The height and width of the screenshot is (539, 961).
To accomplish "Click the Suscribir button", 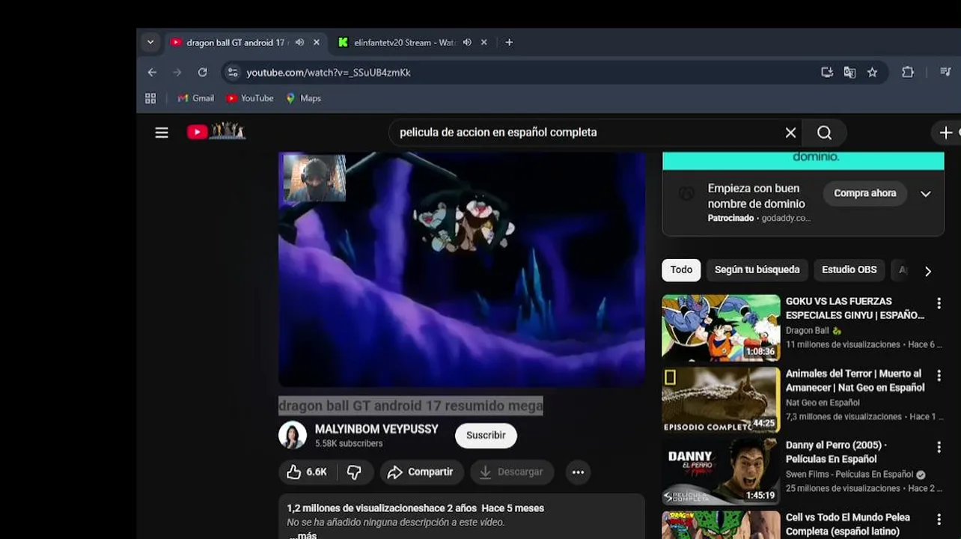I will coord(486,435).
